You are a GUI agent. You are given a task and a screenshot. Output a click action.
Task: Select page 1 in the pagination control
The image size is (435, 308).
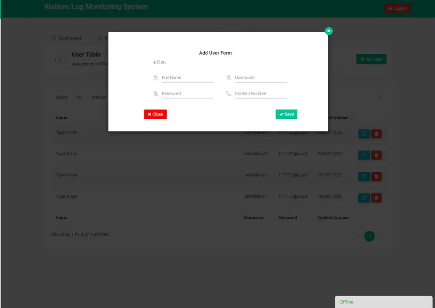[x=369, y=236]
